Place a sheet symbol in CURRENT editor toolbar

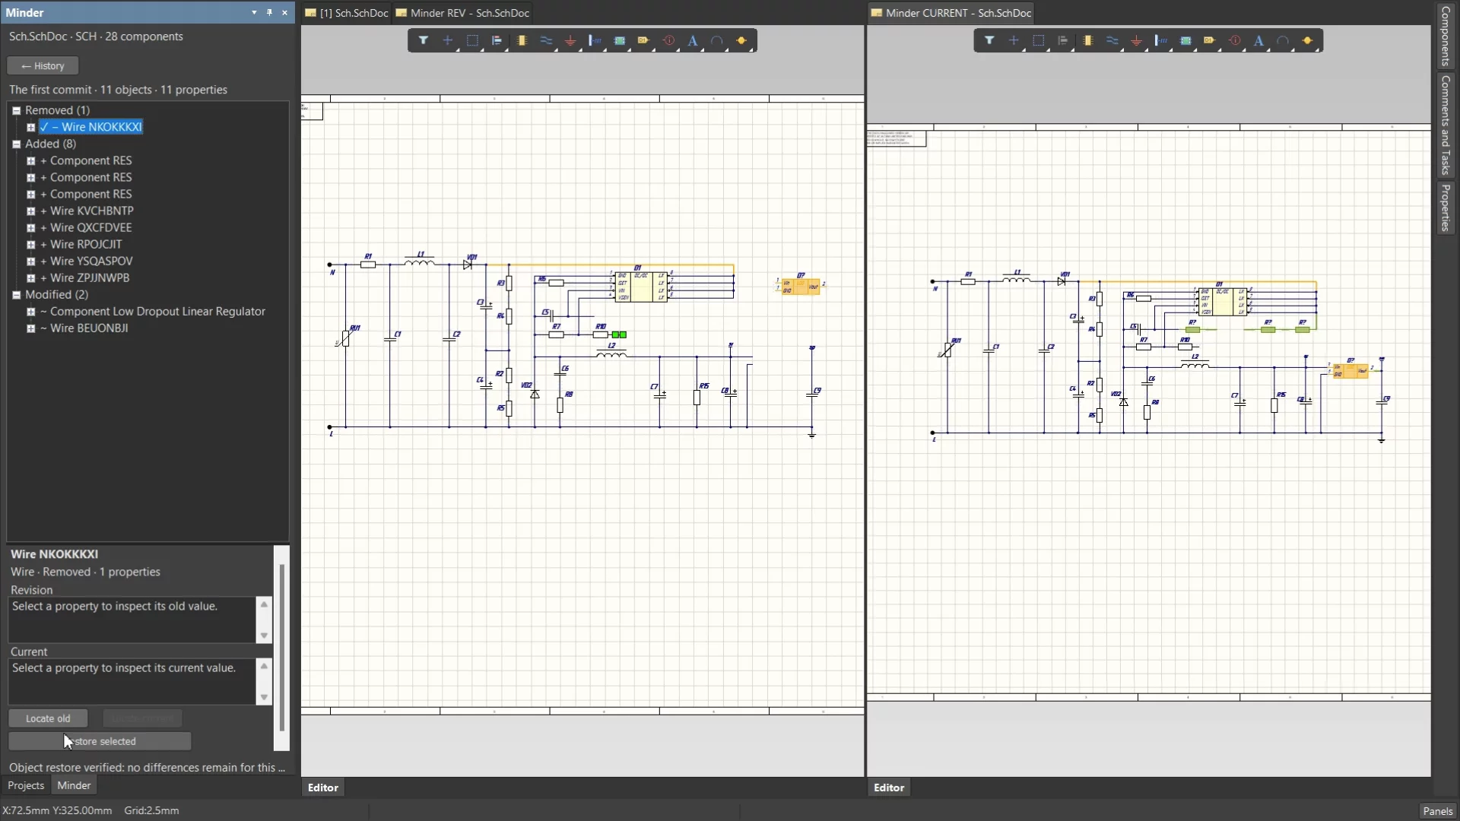point(1185,41)
